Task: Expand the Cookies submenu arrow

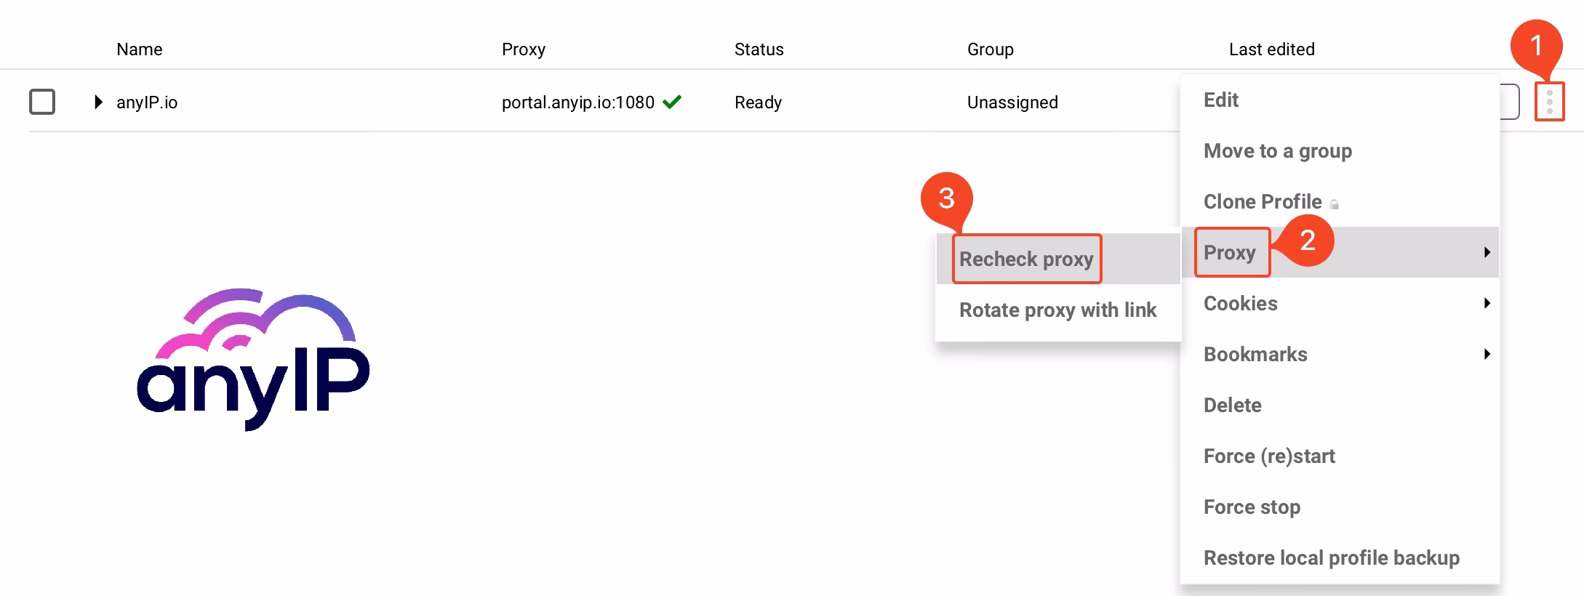Action: 1487,303
